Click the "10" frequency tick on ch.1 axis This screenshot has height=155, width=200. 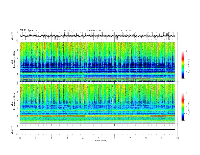pyautogui.click(x=17, y=42)
